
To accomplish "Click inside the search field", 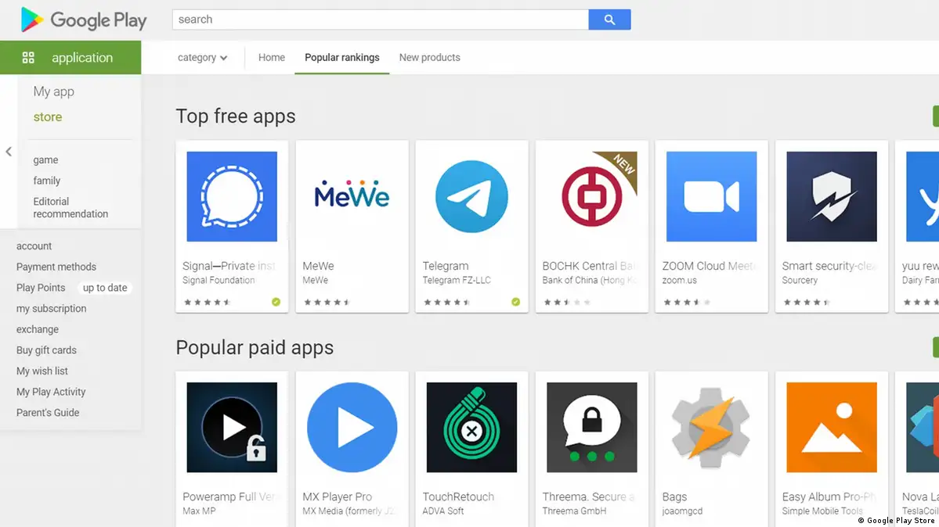I will 381,19.
